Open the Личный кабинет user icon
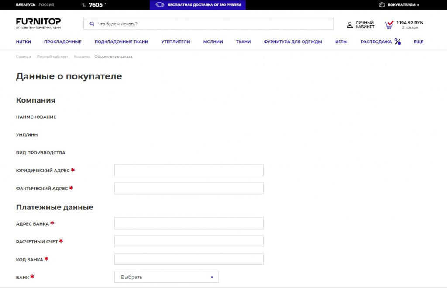 (x=350, y=25)
